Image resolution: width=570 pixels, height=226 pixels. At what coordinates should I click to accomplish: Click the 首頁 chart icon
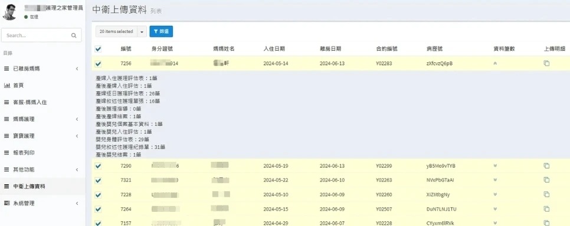pos(6,85)
